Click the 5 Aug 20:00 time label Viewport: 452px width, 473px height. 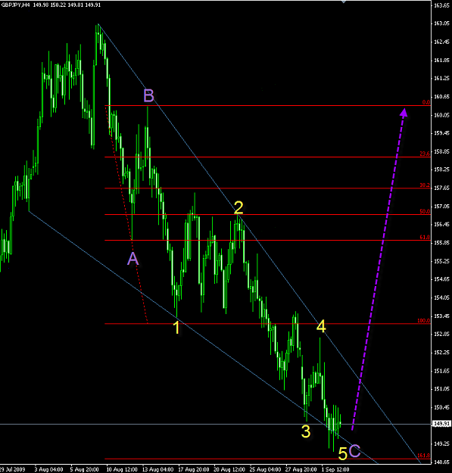point(85,469)
